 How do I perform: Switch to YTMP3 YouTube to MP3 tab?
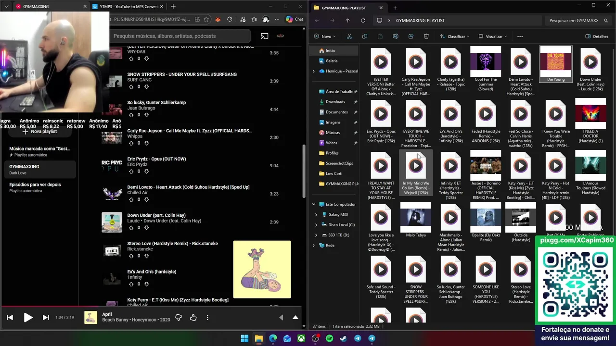pos(128,6)
